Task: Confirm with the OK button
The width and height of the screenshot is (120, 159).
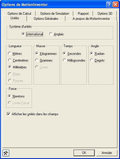Action: tap(84, 153)
